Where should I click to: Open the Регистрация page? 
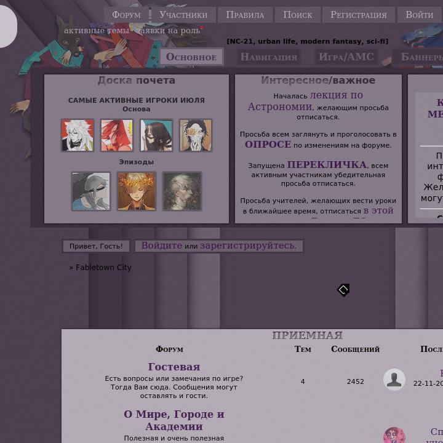(x=359, y=15)
